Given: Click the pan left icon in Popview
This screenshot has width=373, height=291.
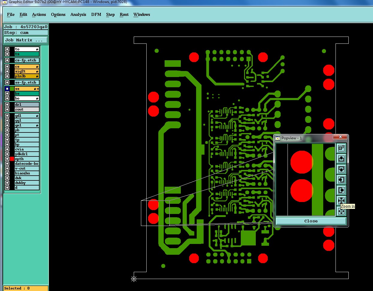Looking at the screenshot, I should tap(341, 180).
